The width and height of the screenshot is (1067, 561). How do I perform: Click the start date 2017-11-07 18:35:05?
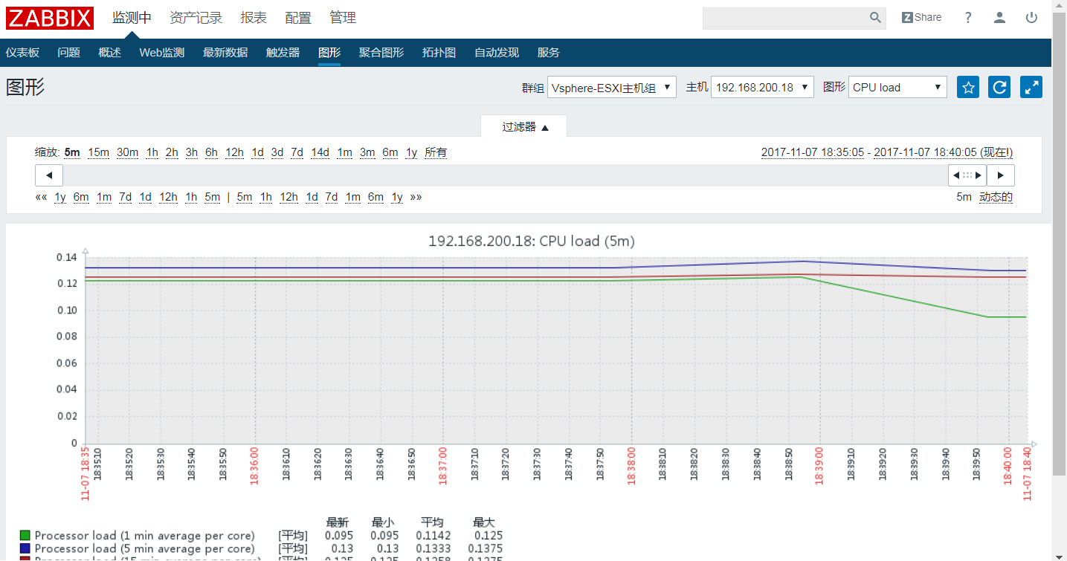pos(813,152)
